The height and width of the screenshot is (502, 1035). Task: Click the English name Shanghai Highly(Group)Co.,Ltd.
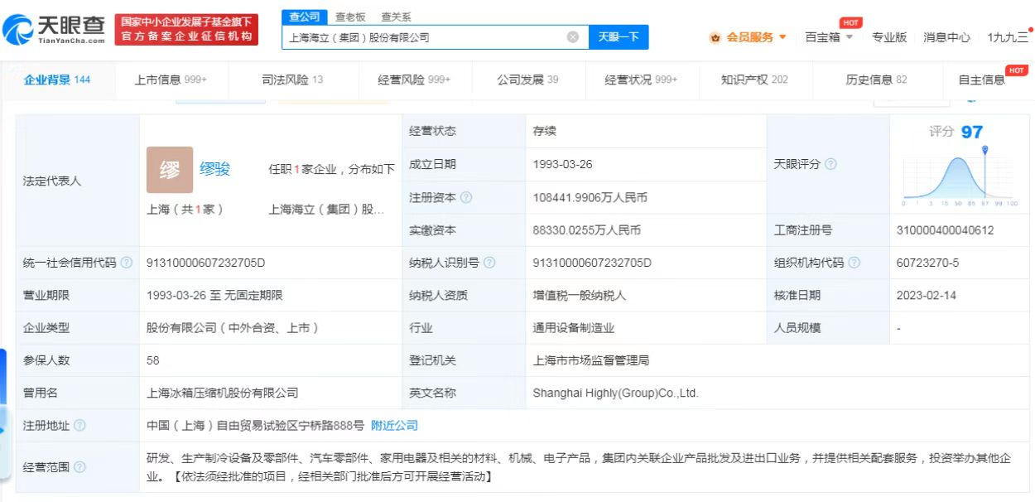click(x=616, y=393)
